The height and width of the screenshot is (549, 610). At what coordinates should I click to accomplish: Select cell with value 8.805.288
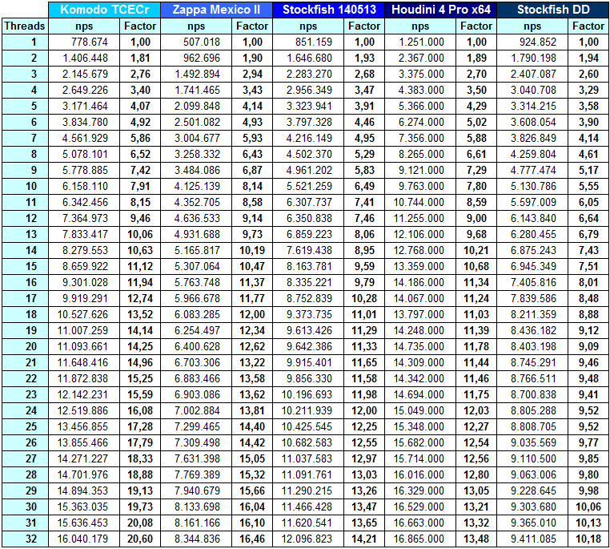(x=532, y=410)
